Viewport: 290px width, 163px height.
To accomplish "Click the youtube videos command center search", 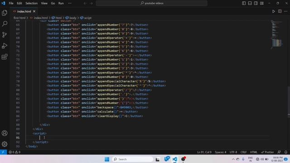I will (151, 3).
